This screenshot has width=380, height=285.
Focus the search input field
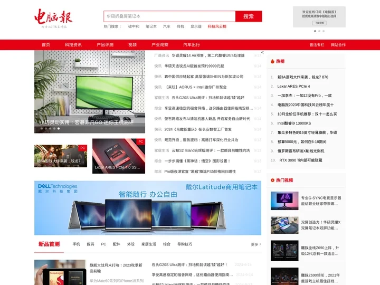[169, 16]
